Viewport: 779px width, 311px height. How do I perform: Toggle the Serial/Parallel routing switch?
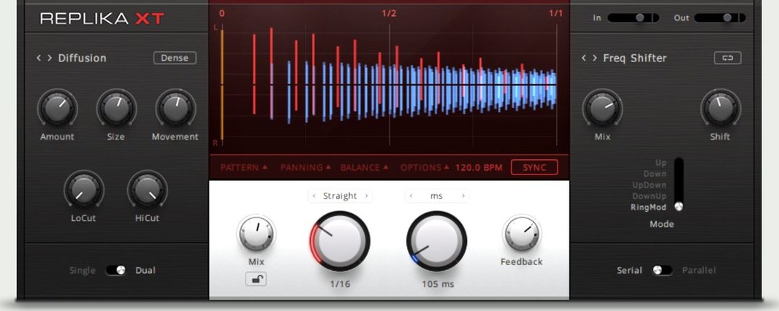(x=662, y=270)
